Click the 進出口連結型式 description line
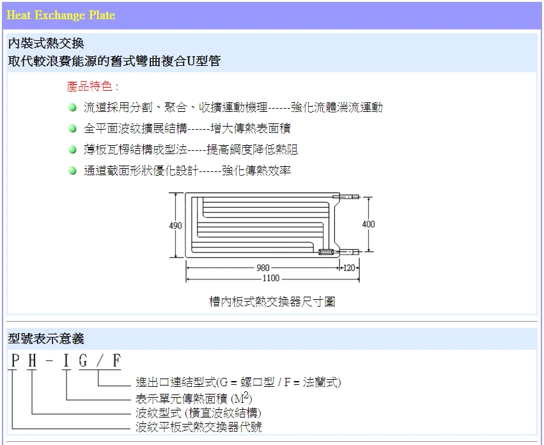This screenshot has width=544, height=445. click(x=238, y=383)
